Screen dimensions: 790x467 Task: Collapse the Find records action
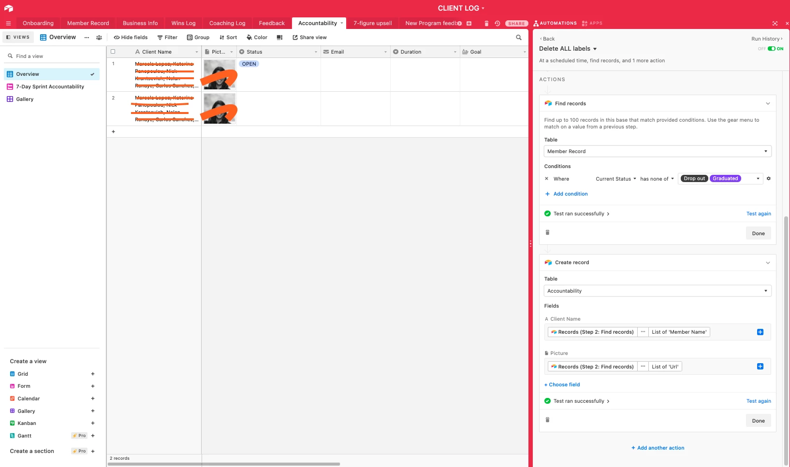pos(768,103)
